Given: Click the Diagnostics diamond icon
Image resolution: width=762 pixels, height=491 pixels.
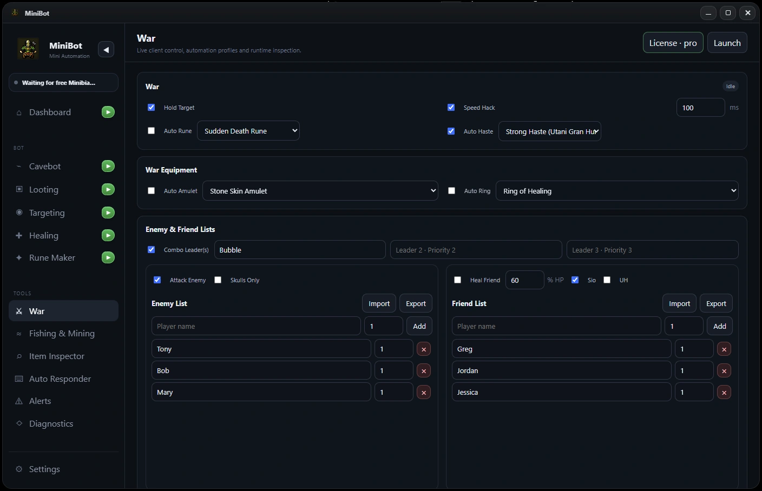Looking at the screenshot, I should [x=19, y=423].
